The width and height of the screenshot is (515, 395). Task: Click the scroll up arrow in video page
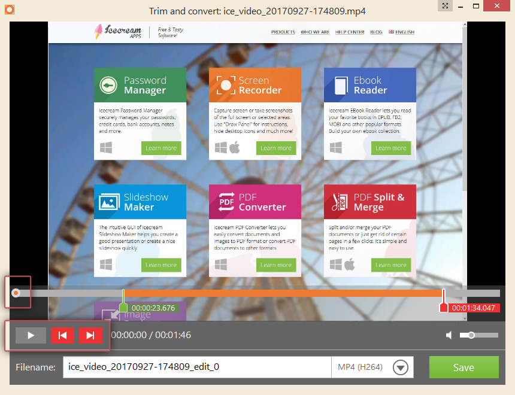[465, 25]
